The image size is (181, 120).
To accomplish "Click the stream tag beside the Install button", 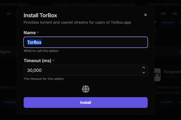I will point(166,102).
